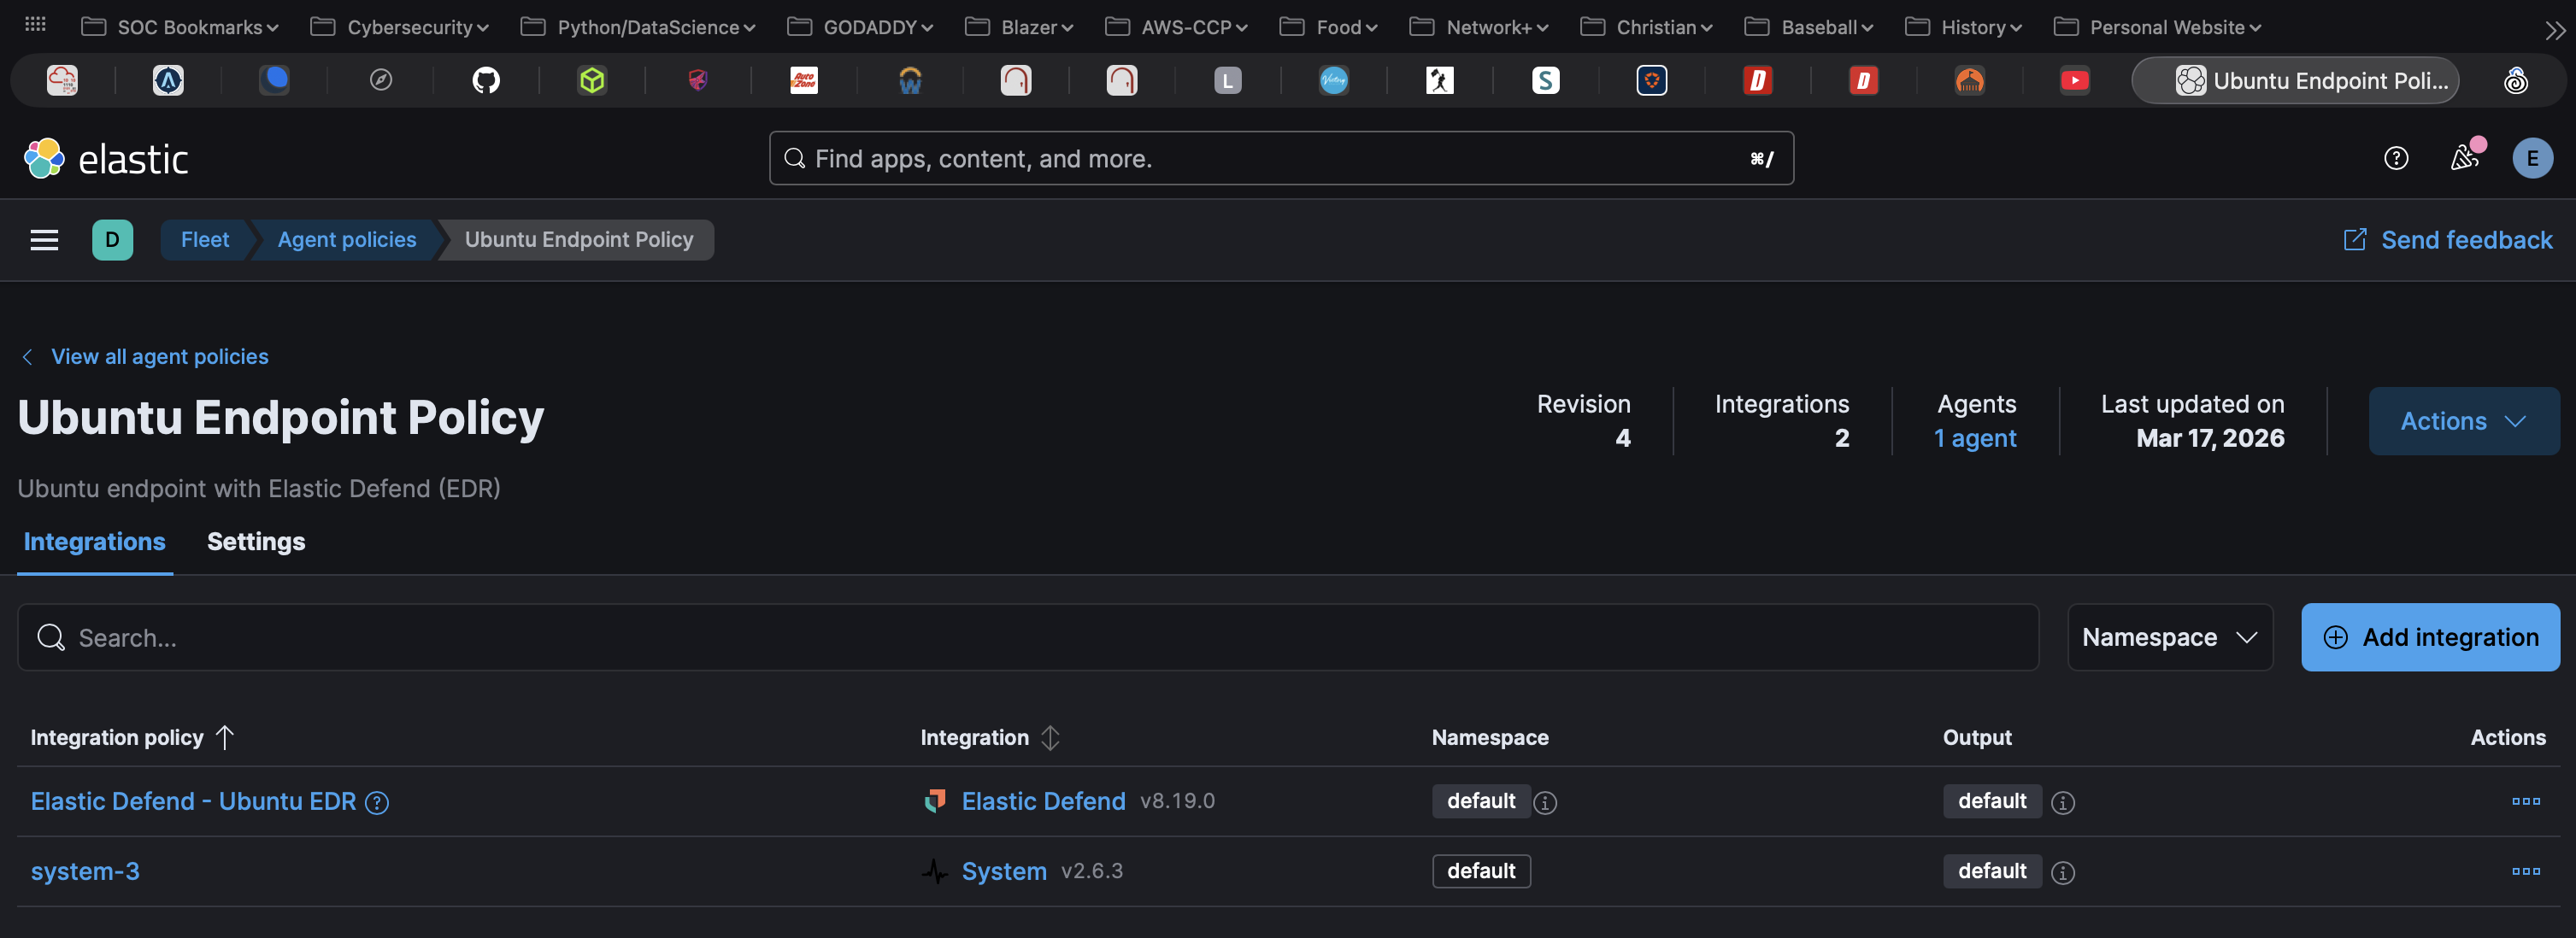Open the Elastic help menu icon

(2396, 158)
